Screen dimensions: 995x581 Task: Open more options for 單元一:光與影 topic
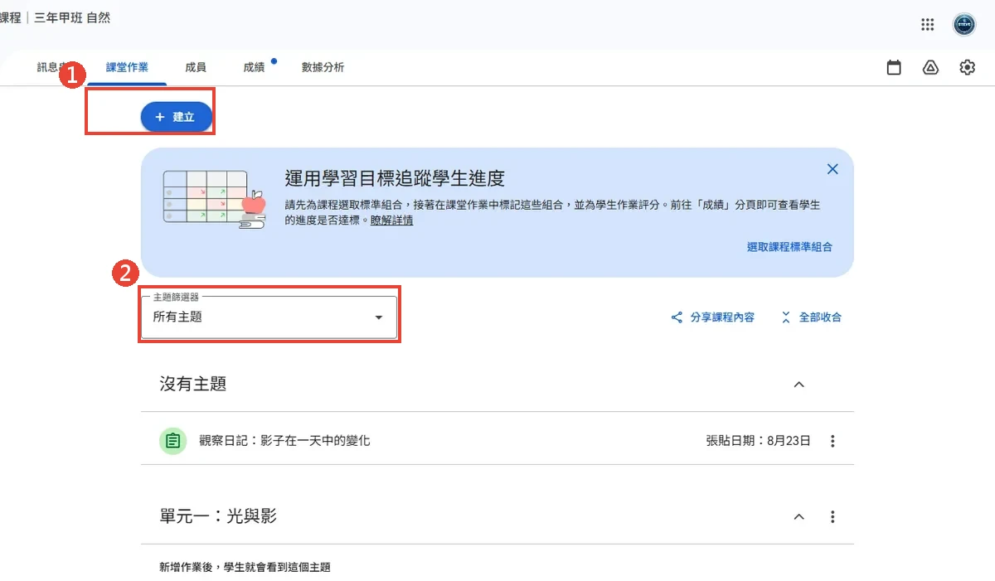pyautogui.click(x=832, y=516)
